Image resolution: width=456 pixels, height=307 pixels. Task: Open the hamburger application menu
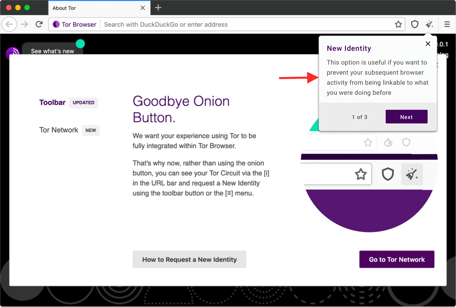(447, 24)
